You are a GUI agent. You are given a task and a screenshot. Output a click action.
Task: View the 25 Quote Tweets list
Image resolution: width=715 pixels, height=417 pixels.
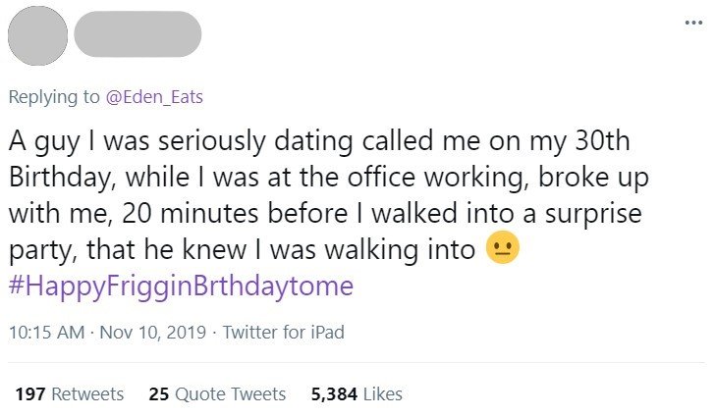pyautogui.click(x=217, y=393)
